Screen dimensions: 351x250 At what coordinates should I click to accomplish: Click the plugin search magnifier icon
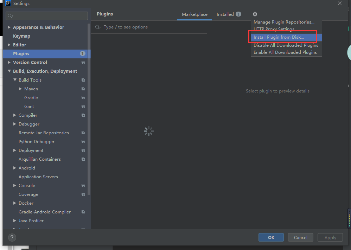98,27
